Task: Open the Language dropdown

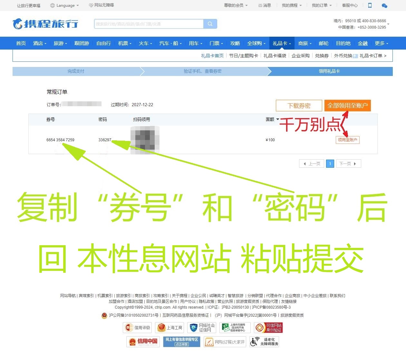Action: (x=65, y=5)
